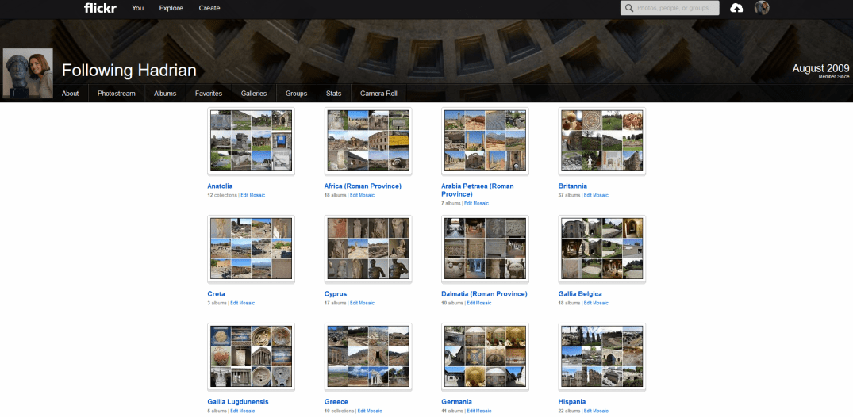Open the Britannia collection mosaic
The height and width of the screenshot is (417, 853).
click(602, 141)
